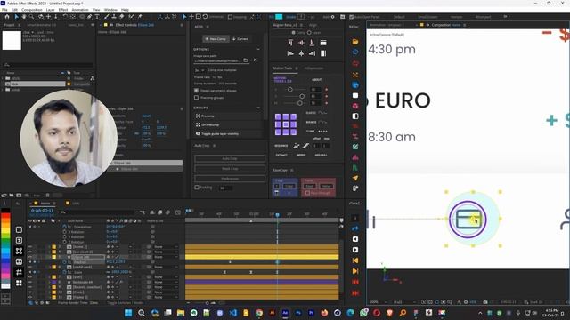Click the New Comp button

coord(216,39)
